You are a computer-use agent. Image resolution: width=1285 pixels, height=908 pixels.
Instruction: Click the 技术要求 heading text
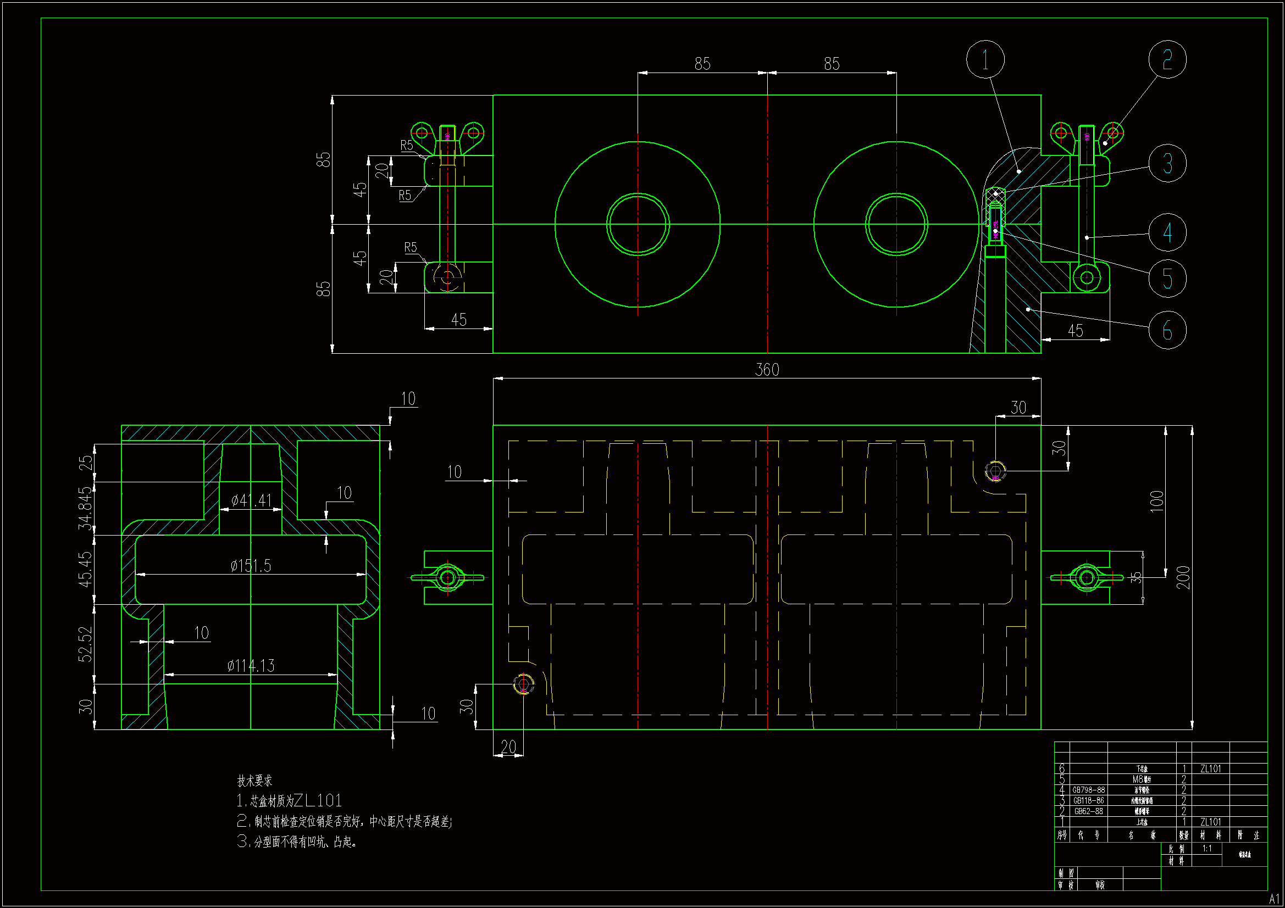coord(254,781)
